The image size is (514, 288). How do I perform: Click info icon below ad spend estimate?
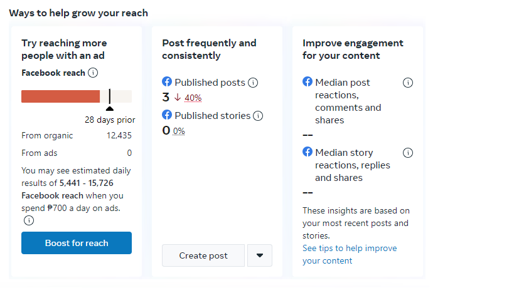tap(29, 220)
